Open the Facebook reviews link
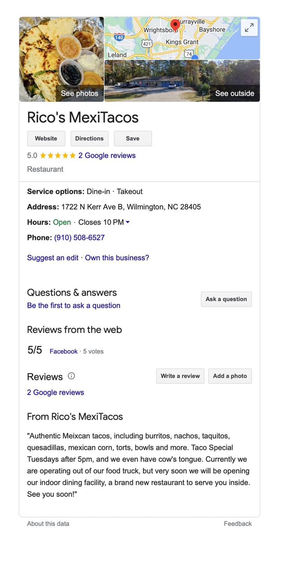Viewport: 304px width, 567px height. (x=64, y=351)
